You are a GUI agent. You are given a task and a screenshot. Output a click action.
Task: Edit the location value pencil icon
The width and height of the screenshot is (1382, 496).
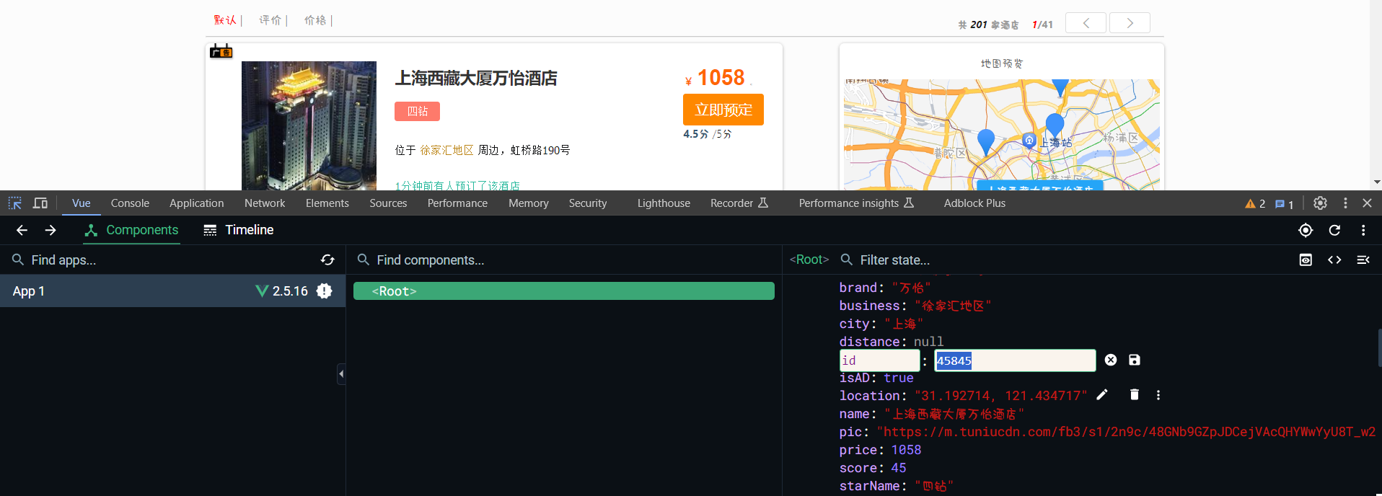tap(1102, 394)
